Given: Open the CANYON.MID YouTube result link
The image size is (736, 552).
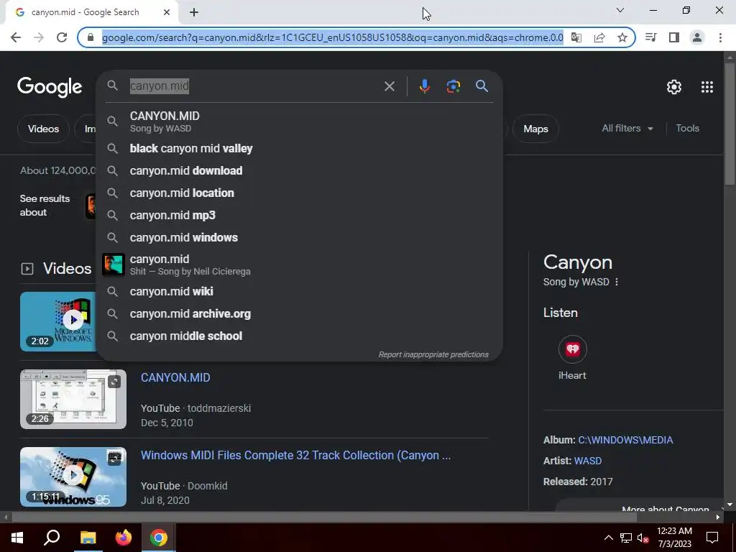Looking at the screenshot, I should 175,378.
